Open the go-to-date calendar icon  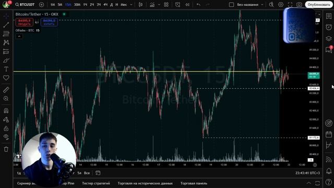tap(98, 173)
